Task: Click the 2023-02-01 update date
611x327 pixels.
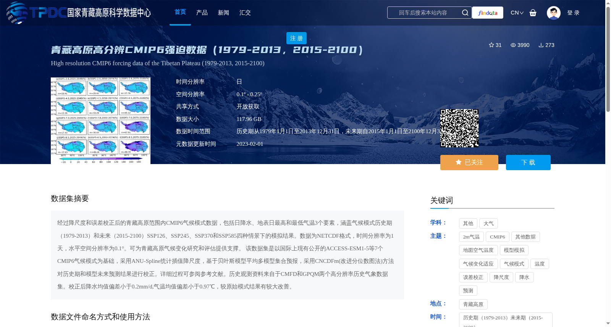Action: [250, 144]
